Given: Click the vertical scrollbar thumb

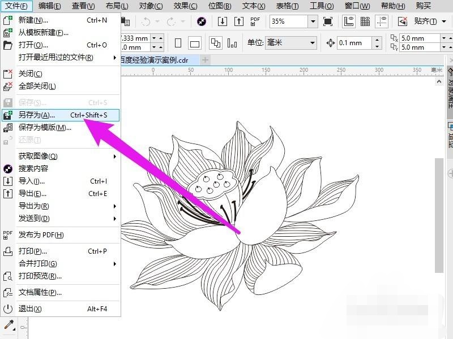Looking at the screenshot, I should click(439, 215).
